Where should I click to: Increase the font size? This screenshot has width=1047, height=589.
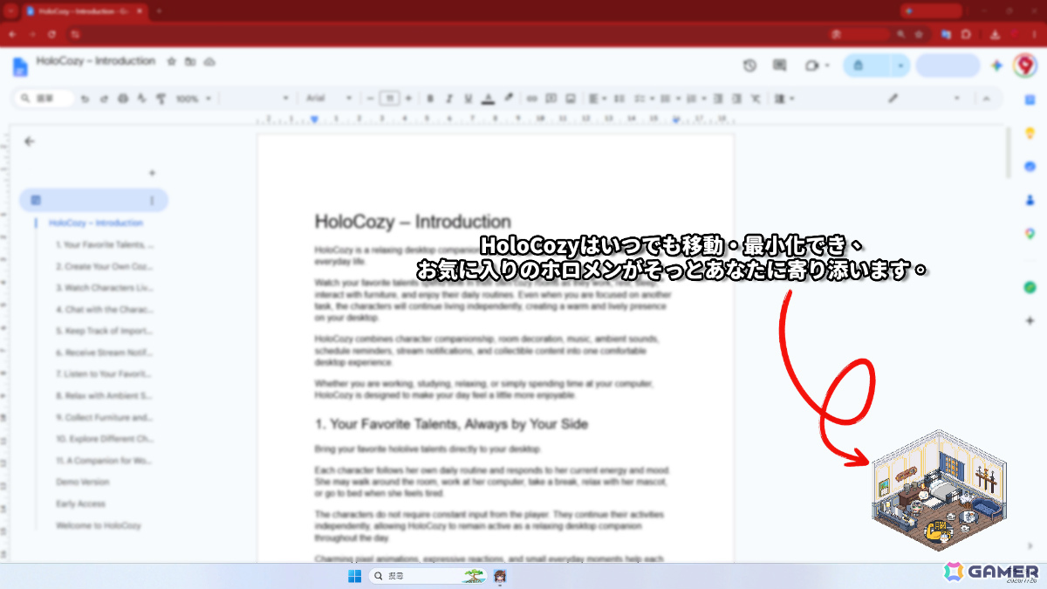(408, 99)
